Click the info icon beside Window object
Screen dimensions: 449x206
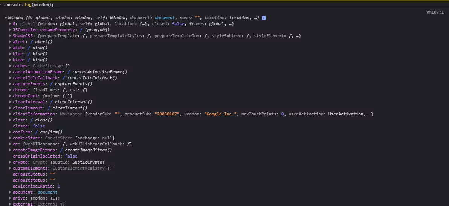point(264,18)
